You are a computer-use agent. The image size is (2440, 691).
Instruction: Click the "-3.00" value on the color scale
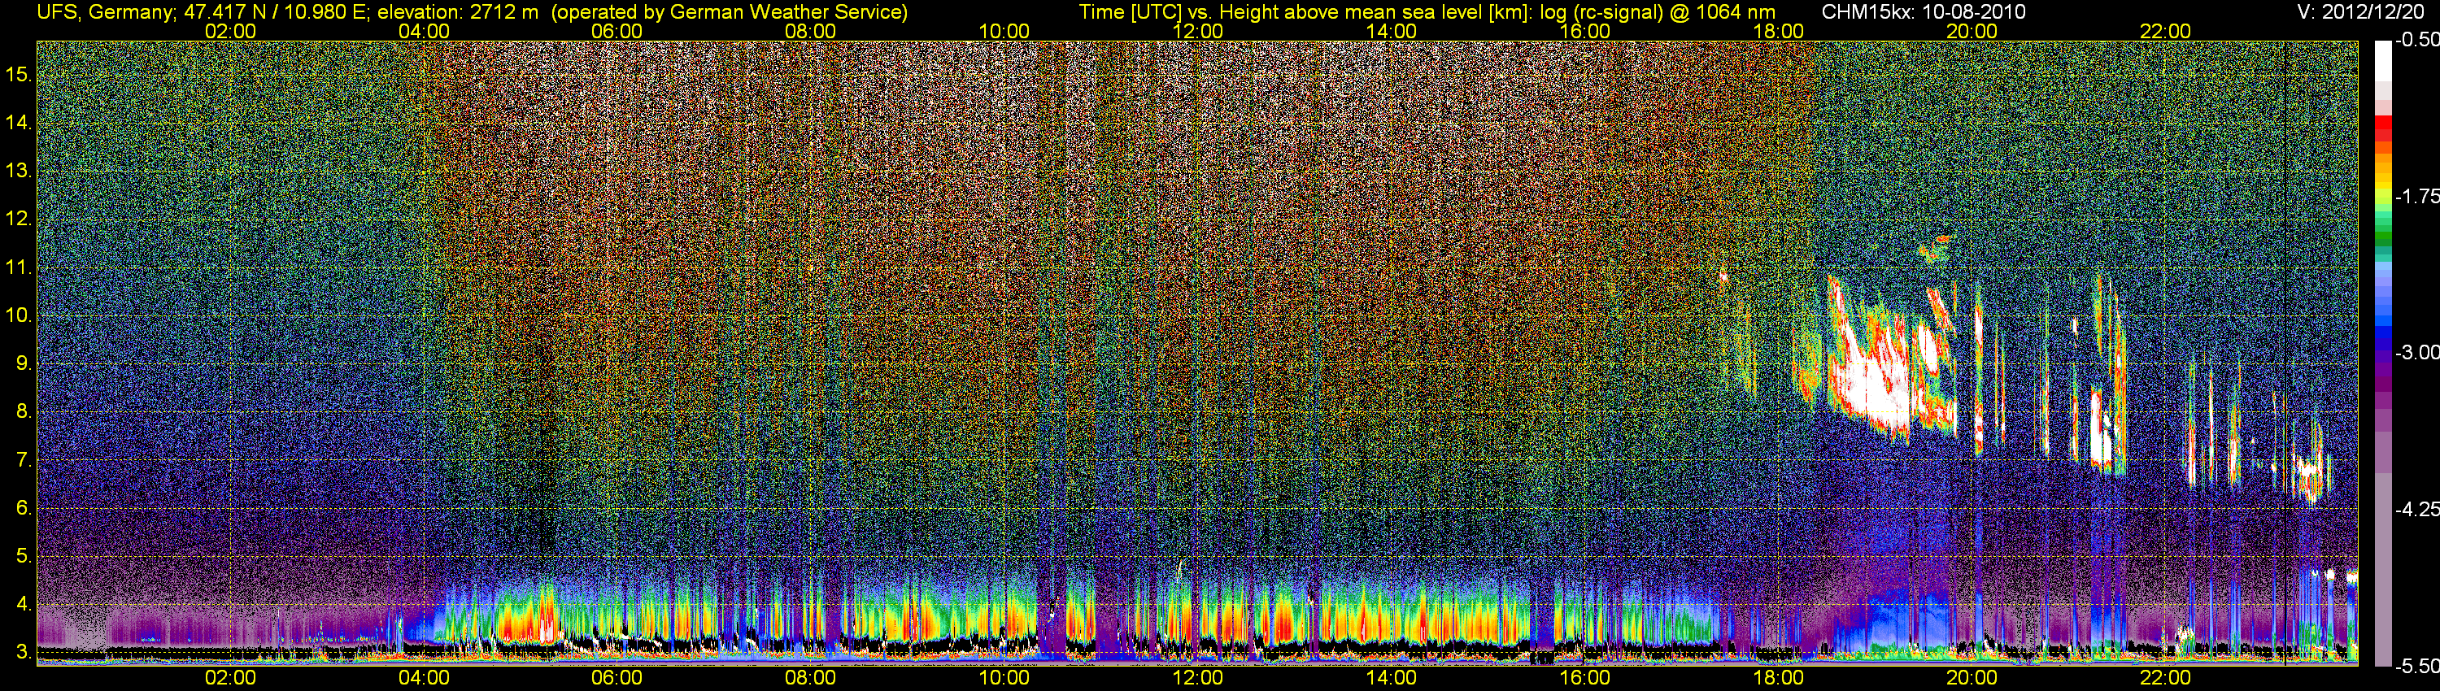[2416, 353]
